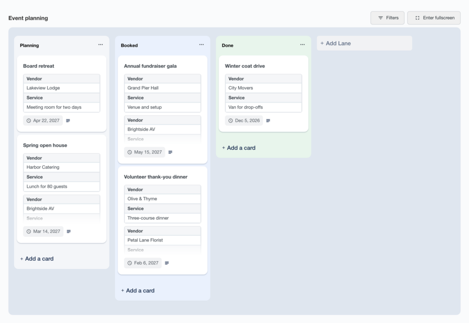
Task: Click the Harbor Catering vendor cell
Action: (x=62, y=167)
